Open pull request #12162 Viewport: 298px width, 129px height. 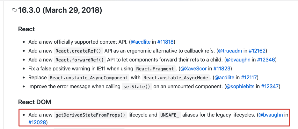pyautogui.click(x=257, y=51)
